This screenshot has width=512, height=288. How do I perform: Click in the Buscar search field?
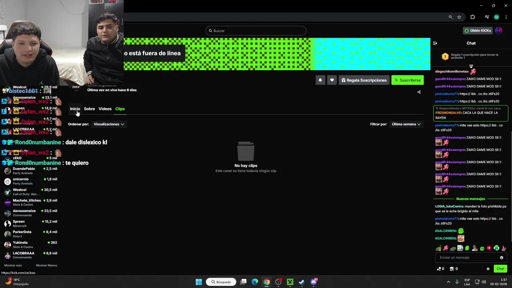[256, 31]
